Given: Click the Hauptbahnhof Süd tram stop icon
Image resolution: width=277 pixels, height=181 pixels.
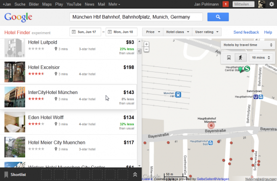Looking at the screenshot, I should [211, 143].
